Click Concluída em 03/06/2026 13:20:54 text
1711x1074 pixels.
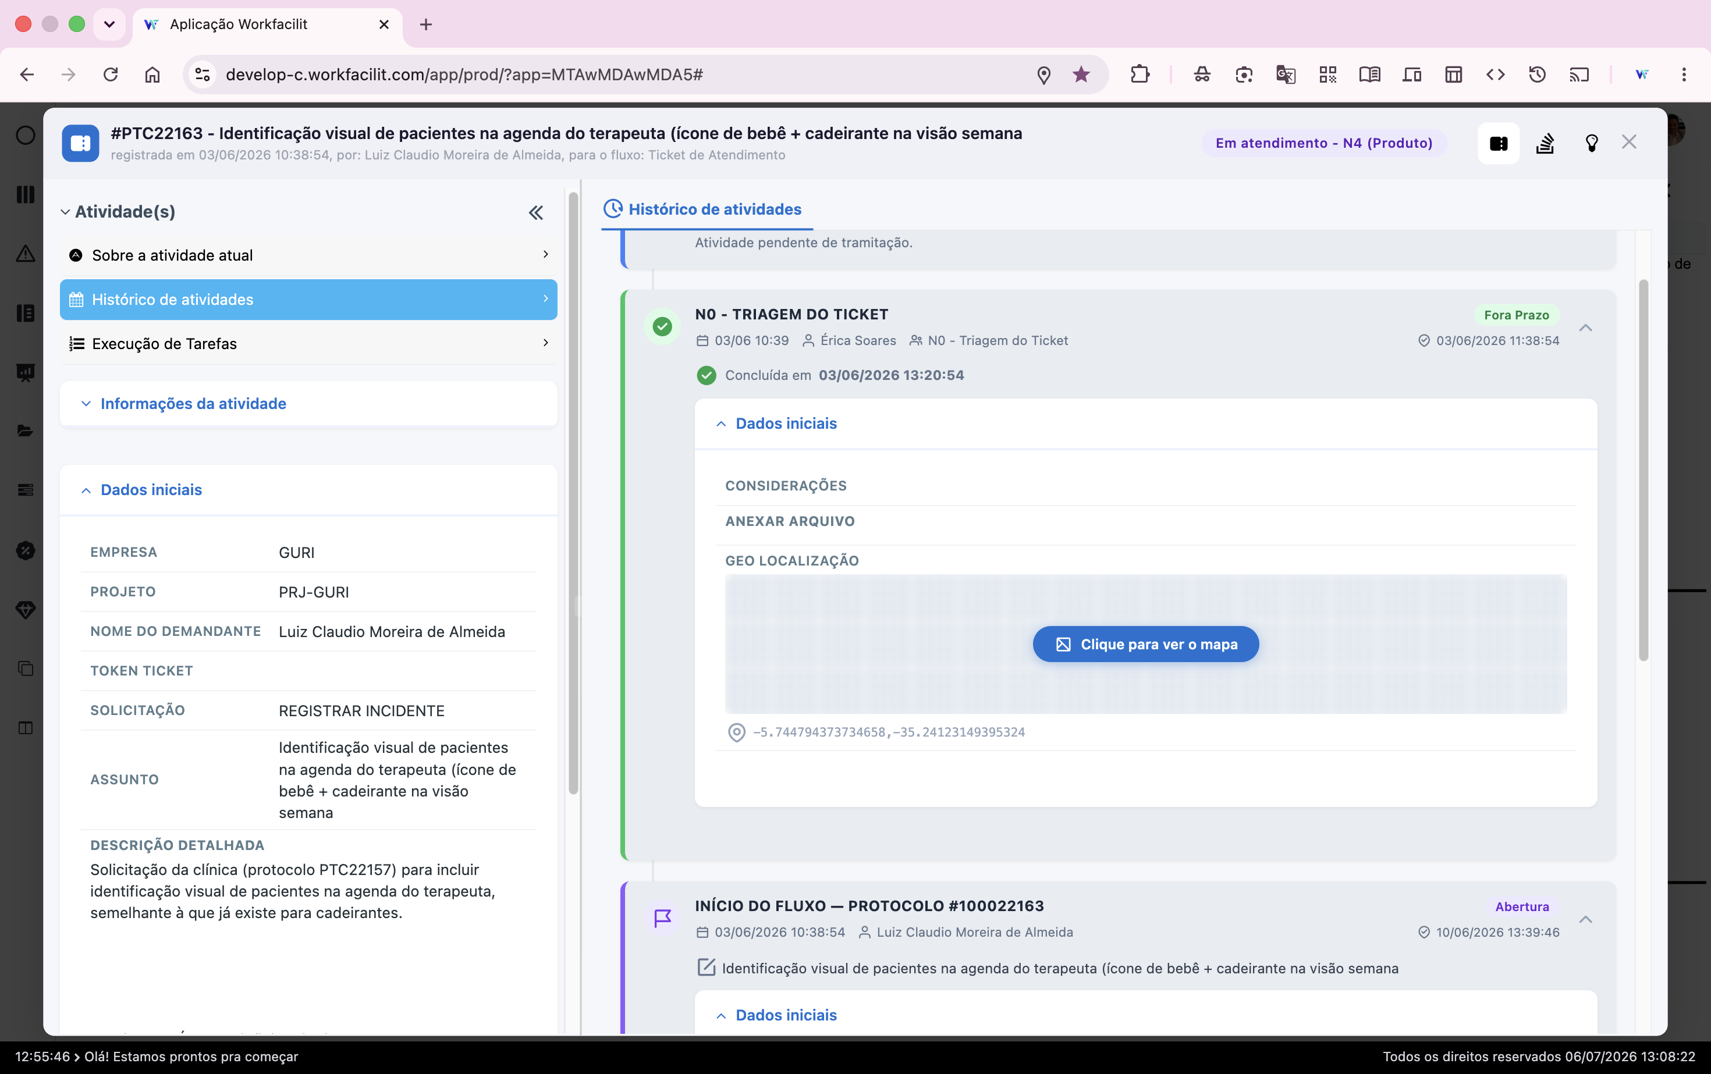844,375
